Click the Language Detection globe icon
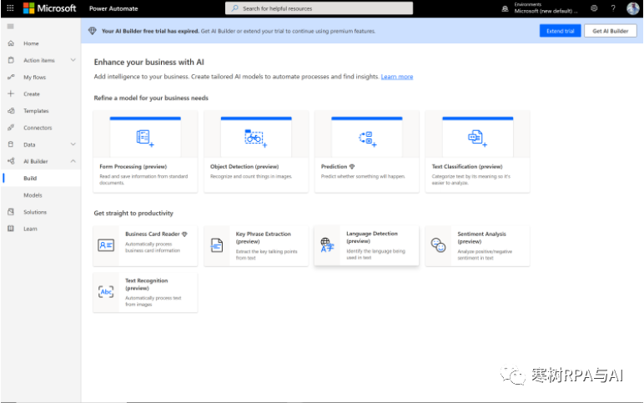This screenshot has height=403, width=644. [327, 244]
